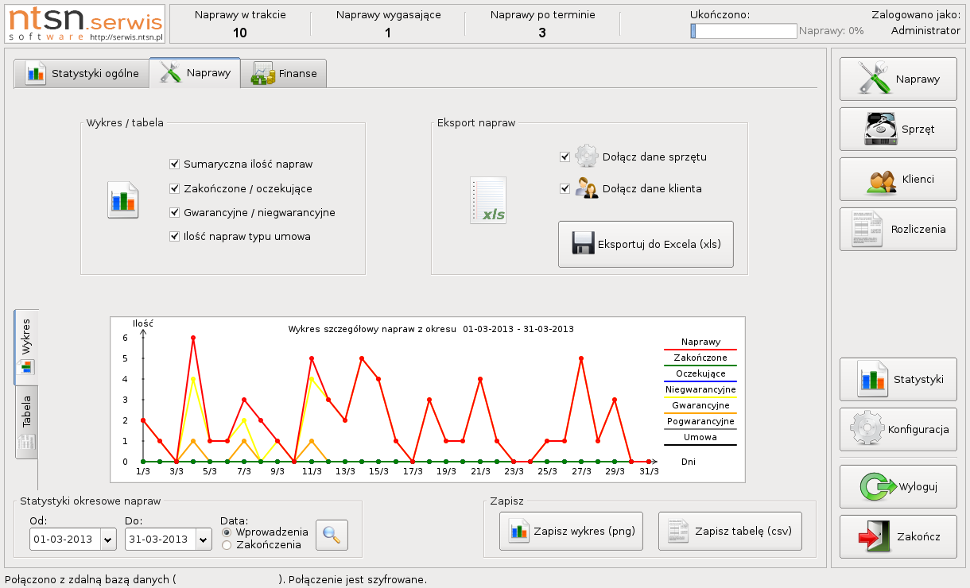Expand the Do end date dropdown
The image size is (970, 588).
204,540
